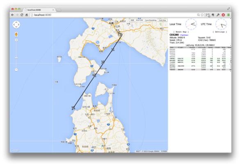
Task: Click the Street View pegman icon
Action: point(16,34)
